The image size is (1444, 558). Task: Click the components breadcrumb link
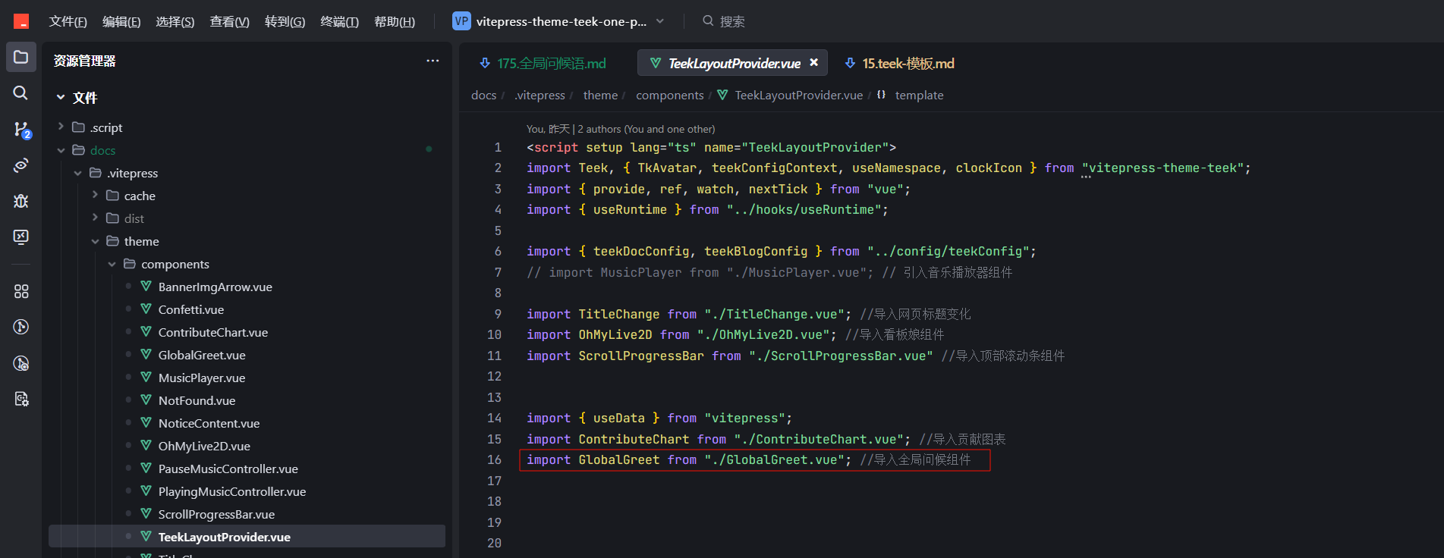tap(670, 95)
